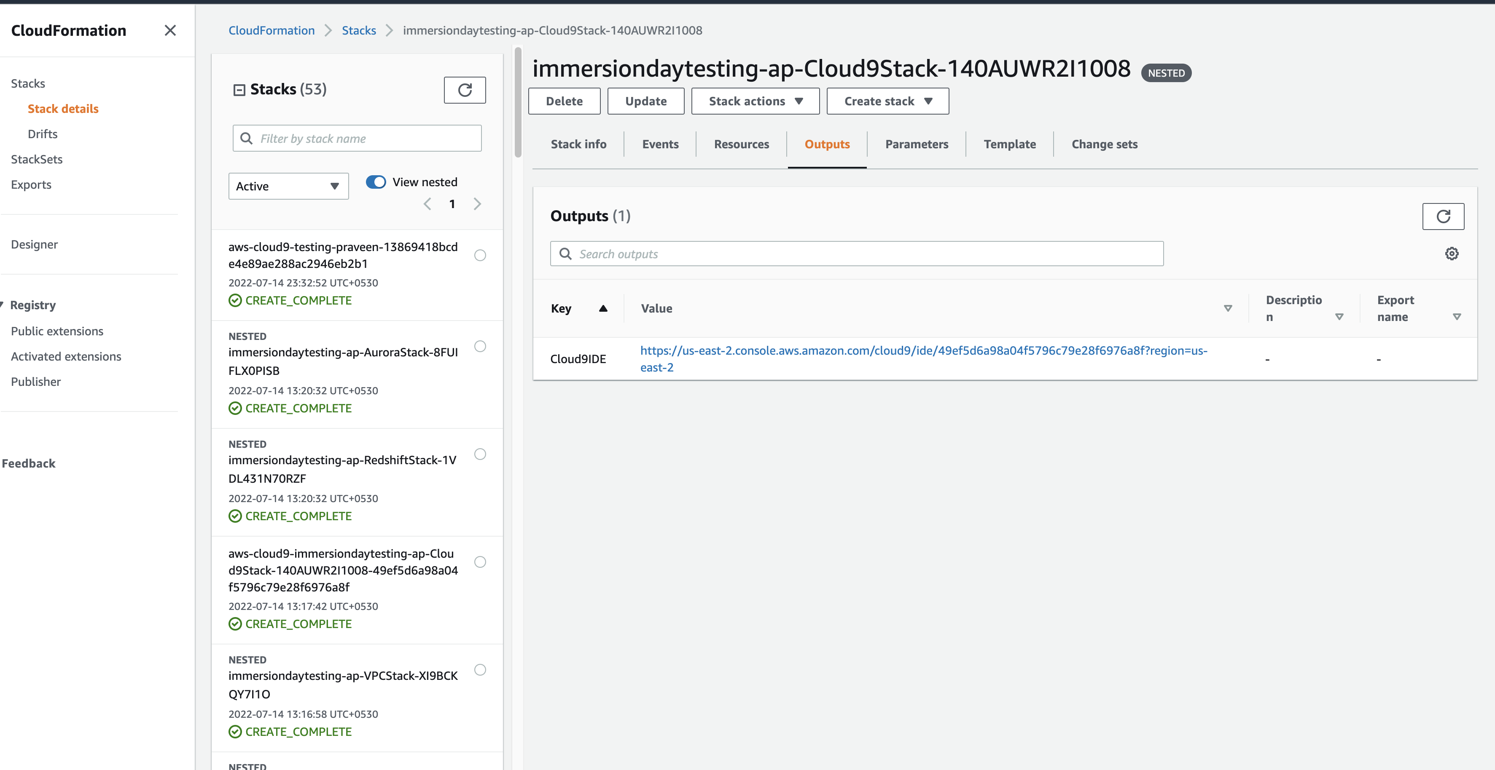Switch to the Template tab
Viewport: 1495px width, 770px height.
[x=1009, y=144]
